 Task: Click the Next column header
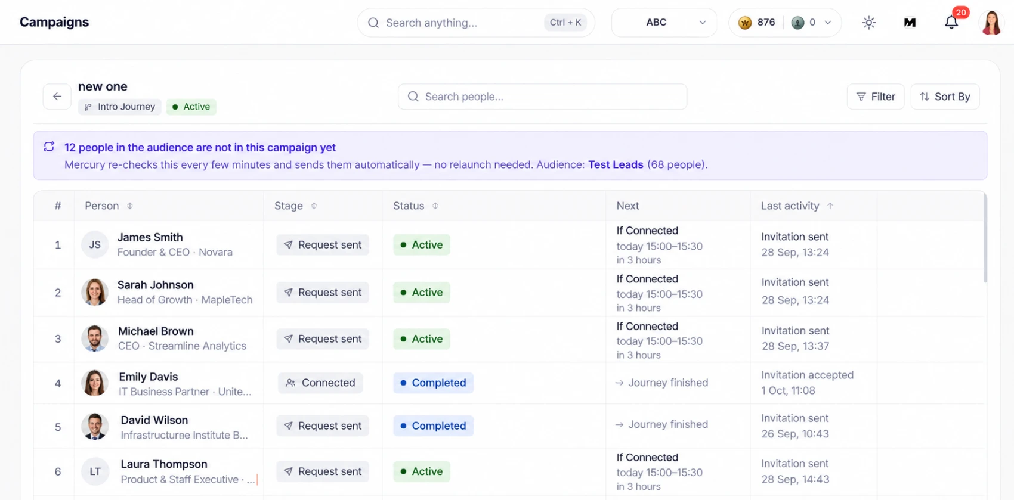[x=627, y=206]
